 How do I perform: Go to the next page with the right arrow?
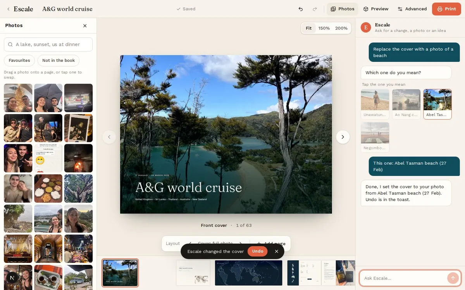click(343, 137)
